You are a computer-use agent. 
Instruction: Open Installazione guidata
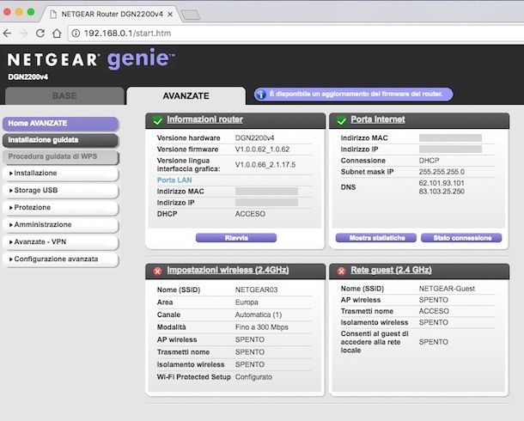[x=60, y=140]
